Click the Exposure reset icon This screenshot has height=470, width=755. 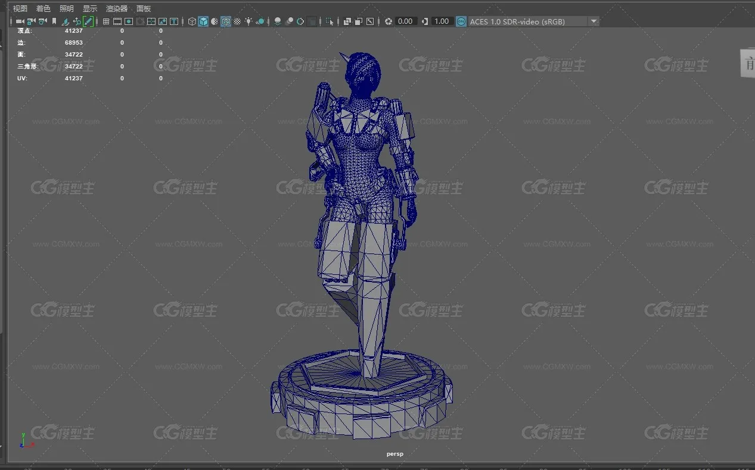pos(388,21)
